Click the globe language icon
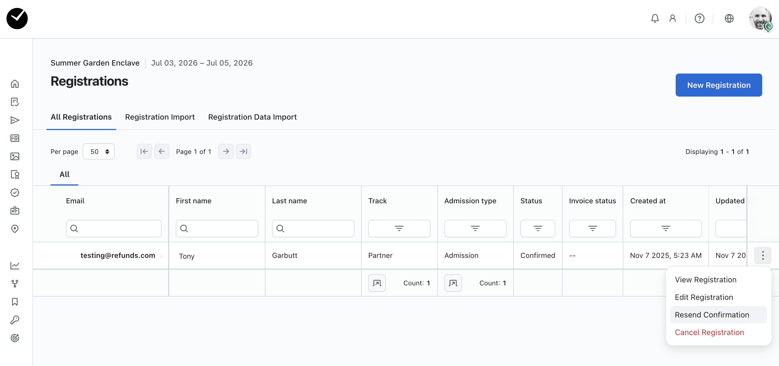 pos(729,18)
